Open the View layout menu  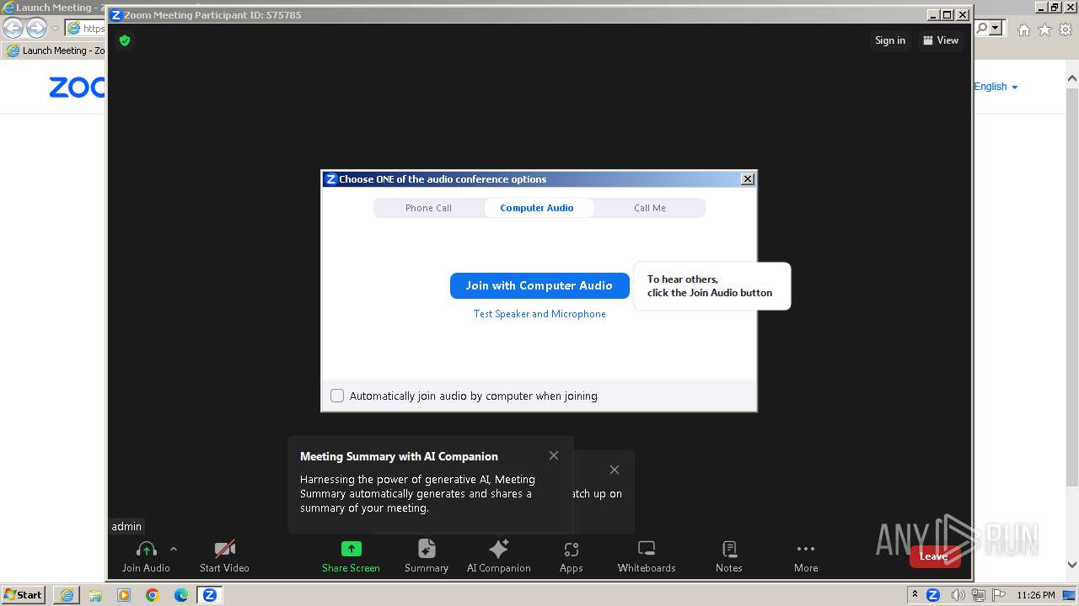point(941,40)
